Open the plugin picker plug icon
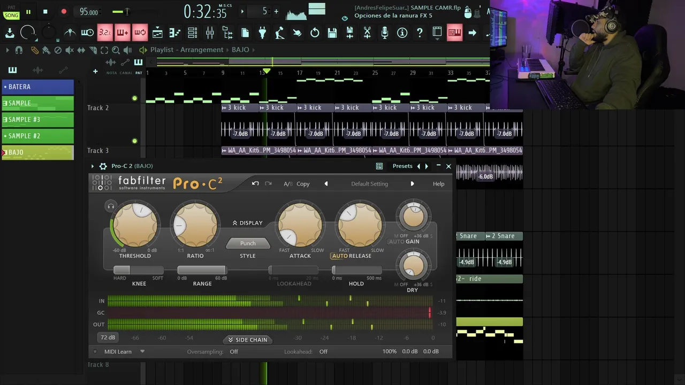This screenshot has width=685, height=385. click(x=262, y=33)
